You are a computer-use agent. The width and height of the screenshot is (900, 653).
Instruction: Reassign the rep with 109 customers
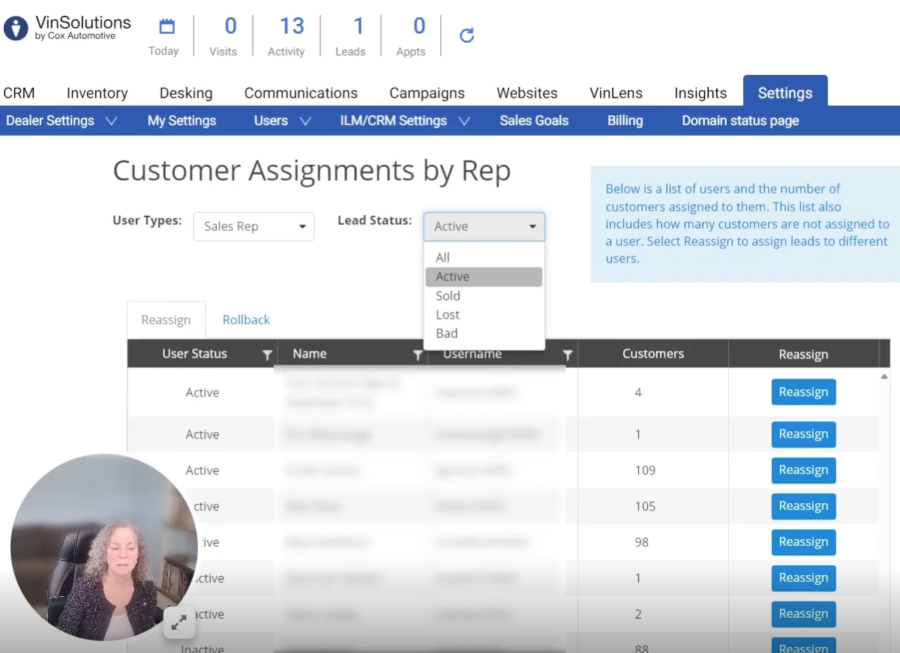click(x=803, y=470)
